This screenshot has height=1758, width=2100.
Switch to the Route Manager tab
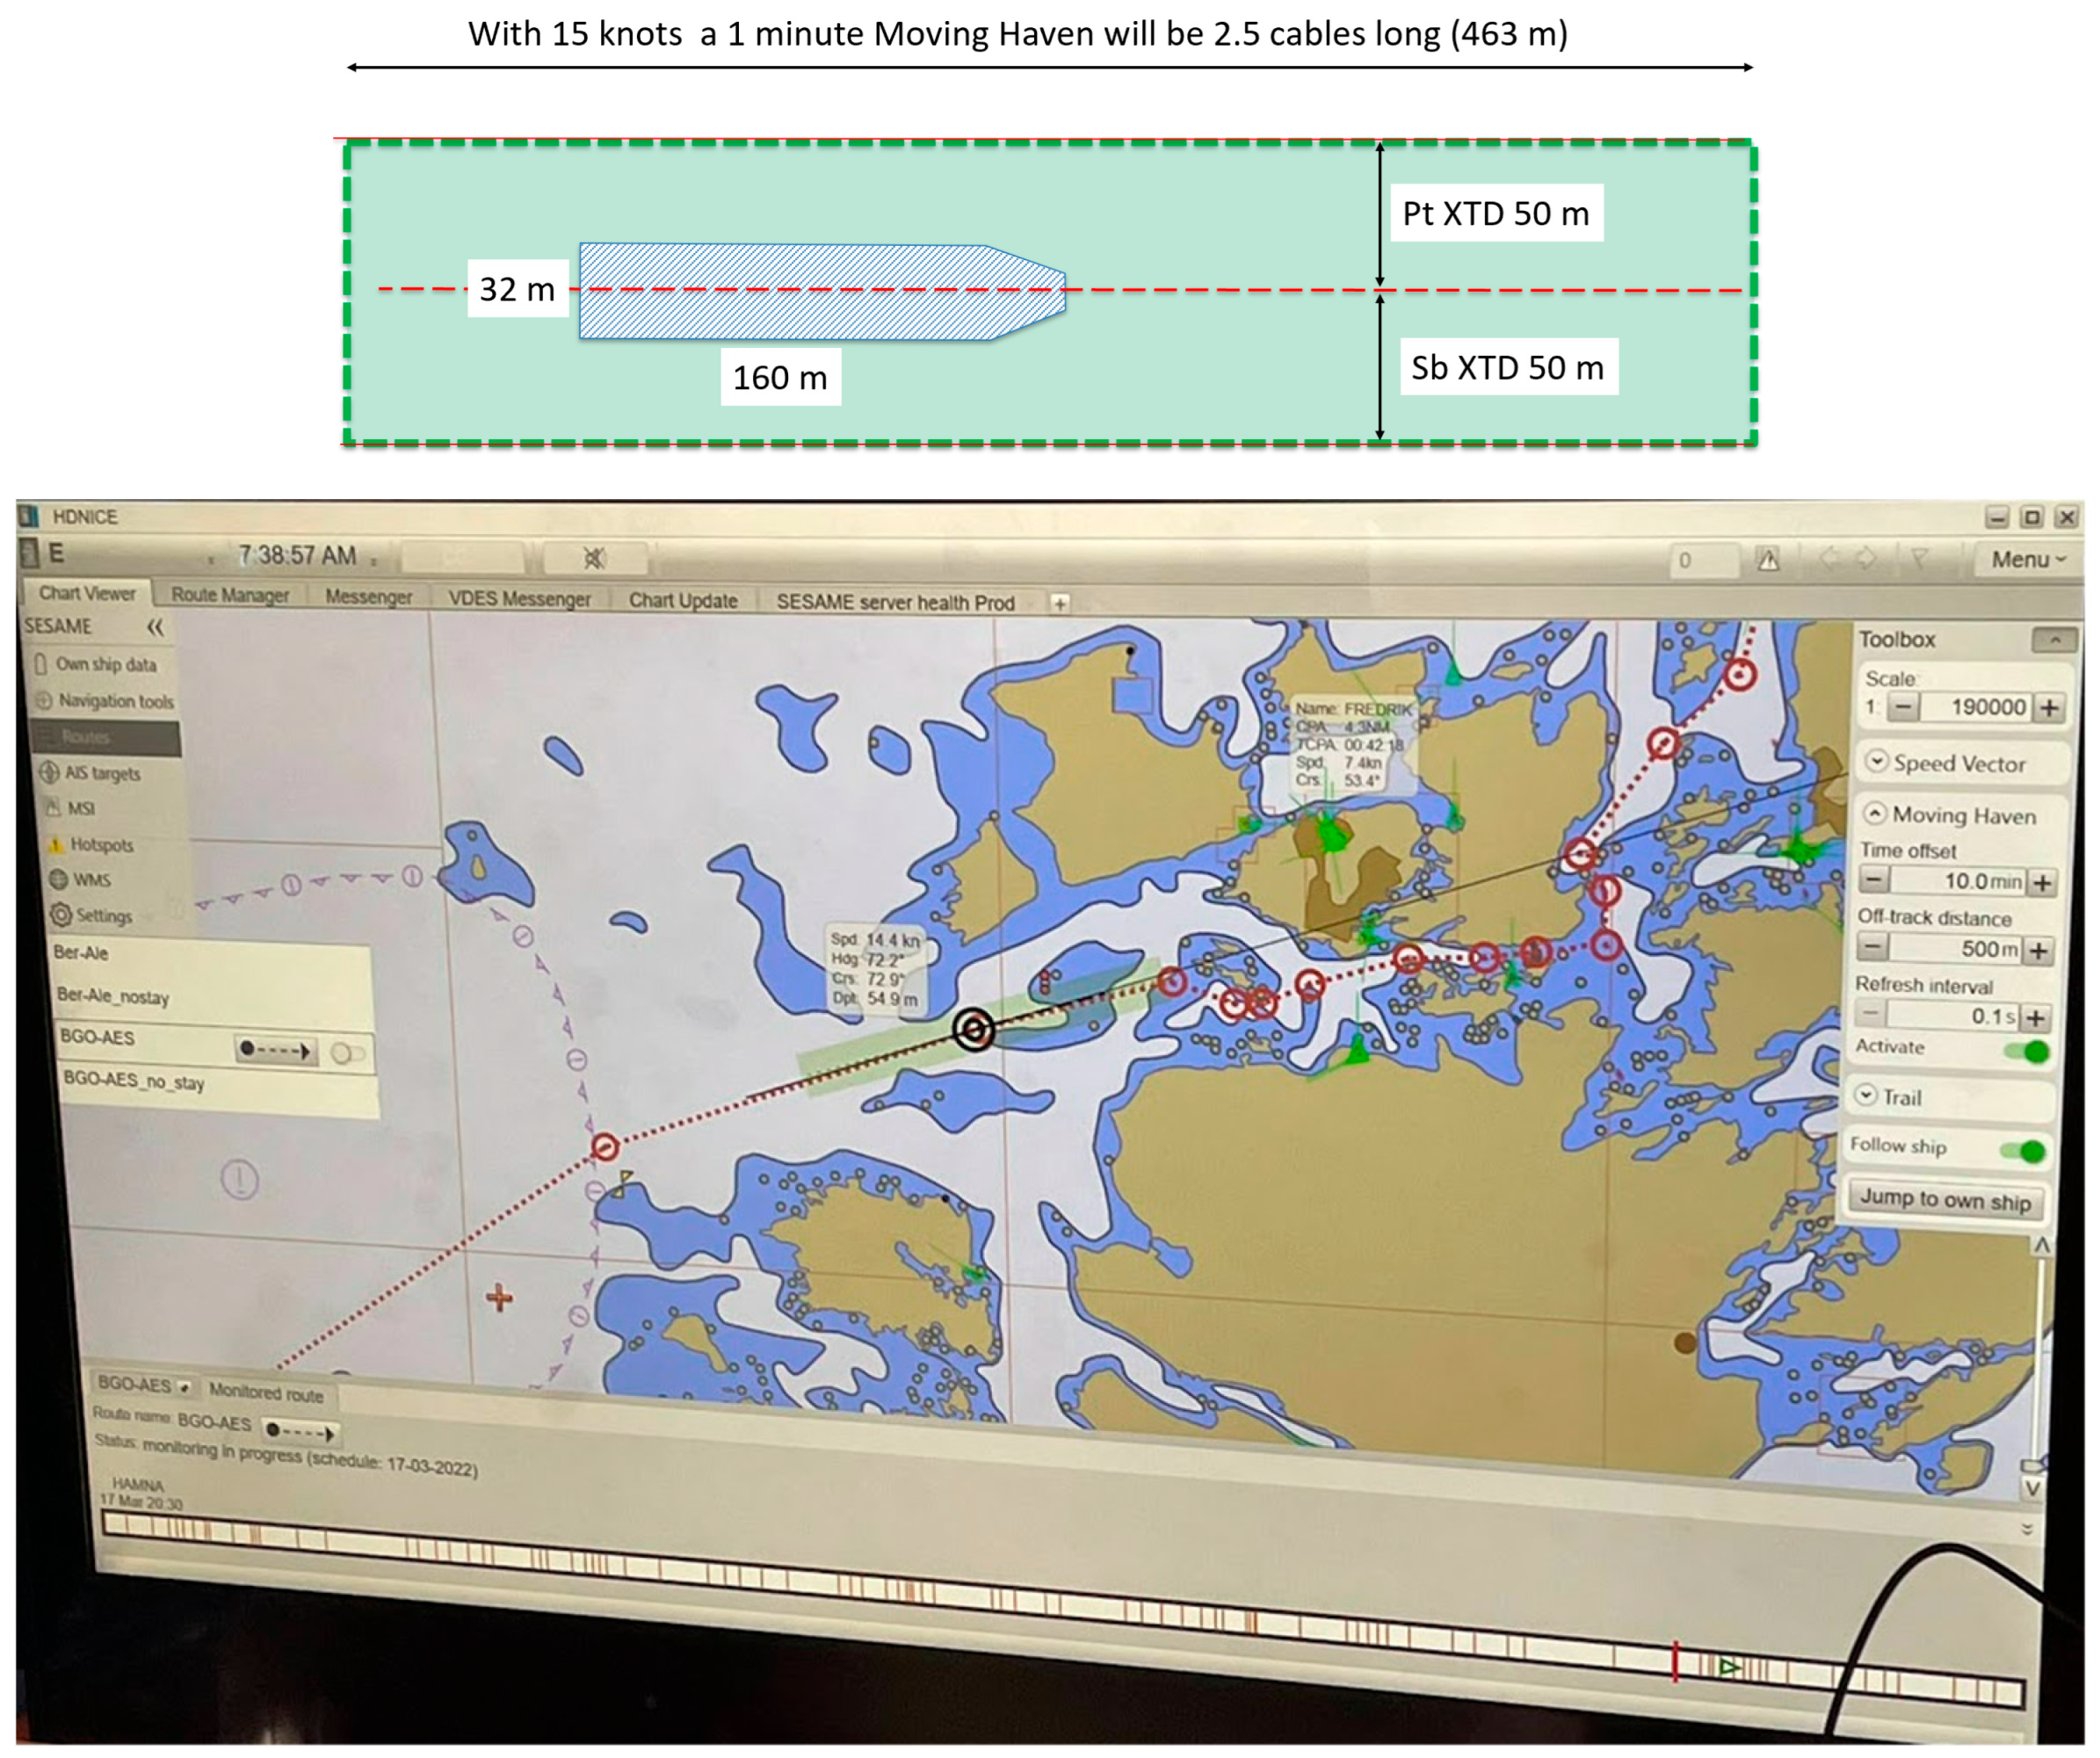coord(230,595)
